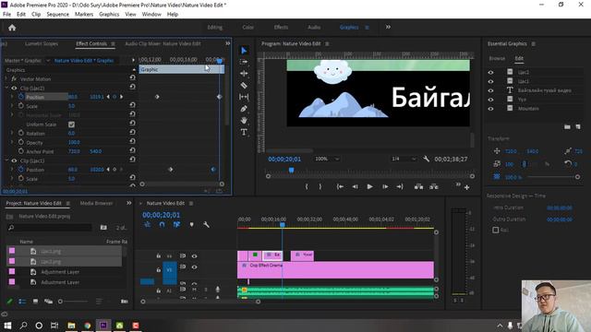Show more workspaces overflow chevrons
591x332 pixels.
388,27
